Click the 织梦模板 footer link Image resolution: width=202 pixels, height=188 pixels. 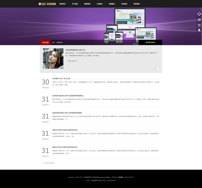pyautogui.click(x=120, y=177)
